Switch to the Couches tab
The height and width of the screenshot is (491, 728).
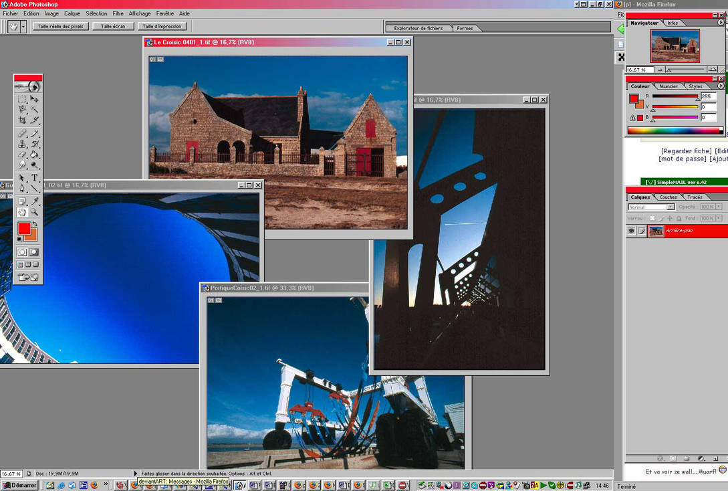pyautogui.click(x=668, y=197)
